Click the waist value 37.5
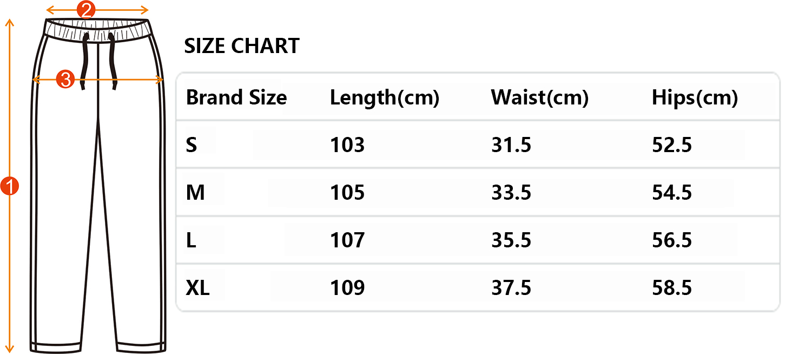792x354 pixels. coord(511,288)
